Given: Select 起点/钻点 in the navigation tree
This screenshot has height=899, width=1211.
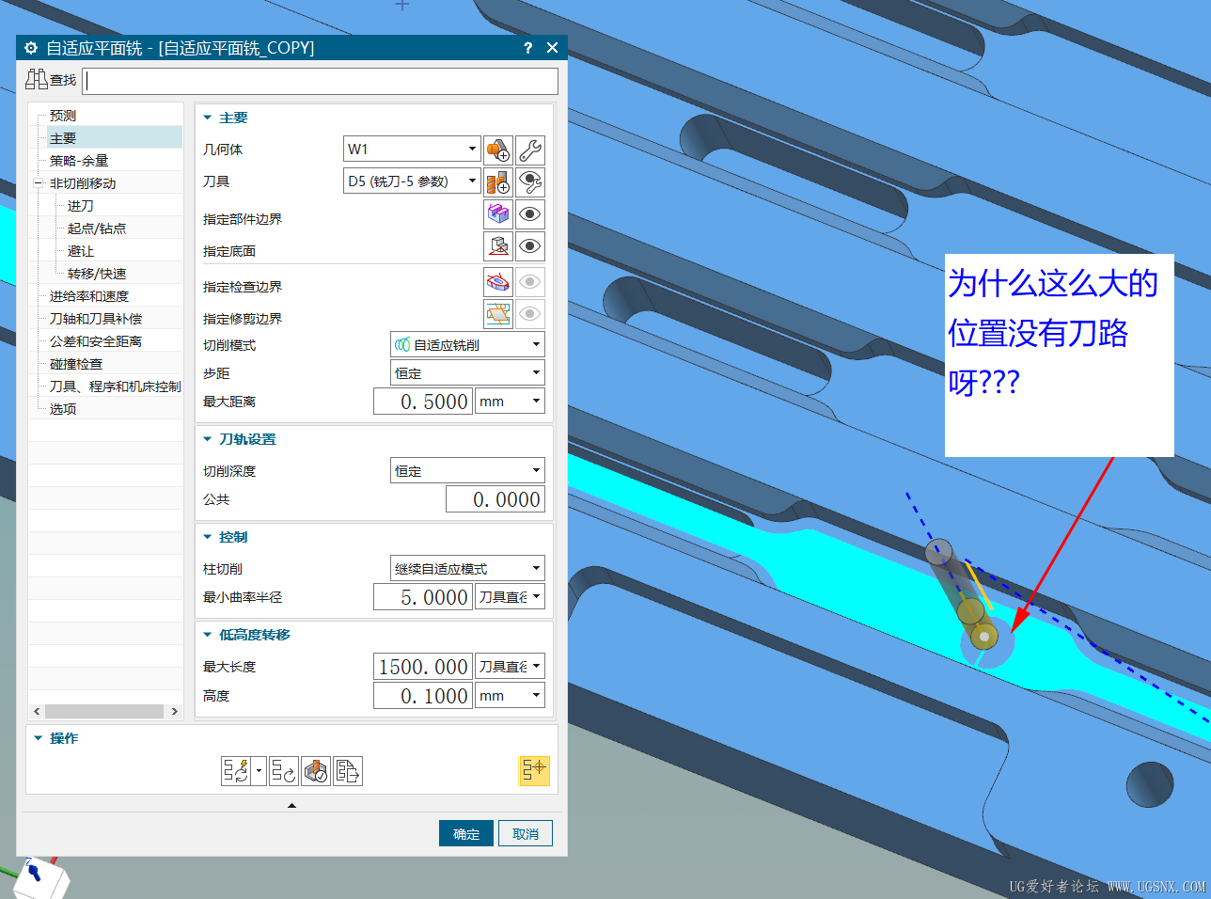Looking at the screenshot, I should [97, 229].
